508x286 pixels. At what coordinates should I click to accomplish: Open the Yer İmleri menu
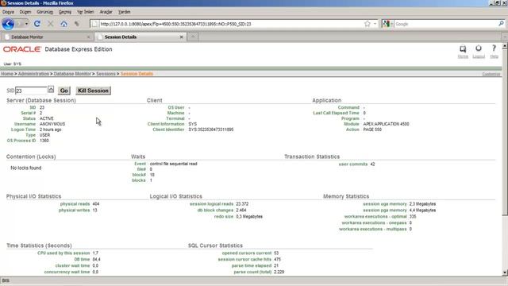point(85,12)
